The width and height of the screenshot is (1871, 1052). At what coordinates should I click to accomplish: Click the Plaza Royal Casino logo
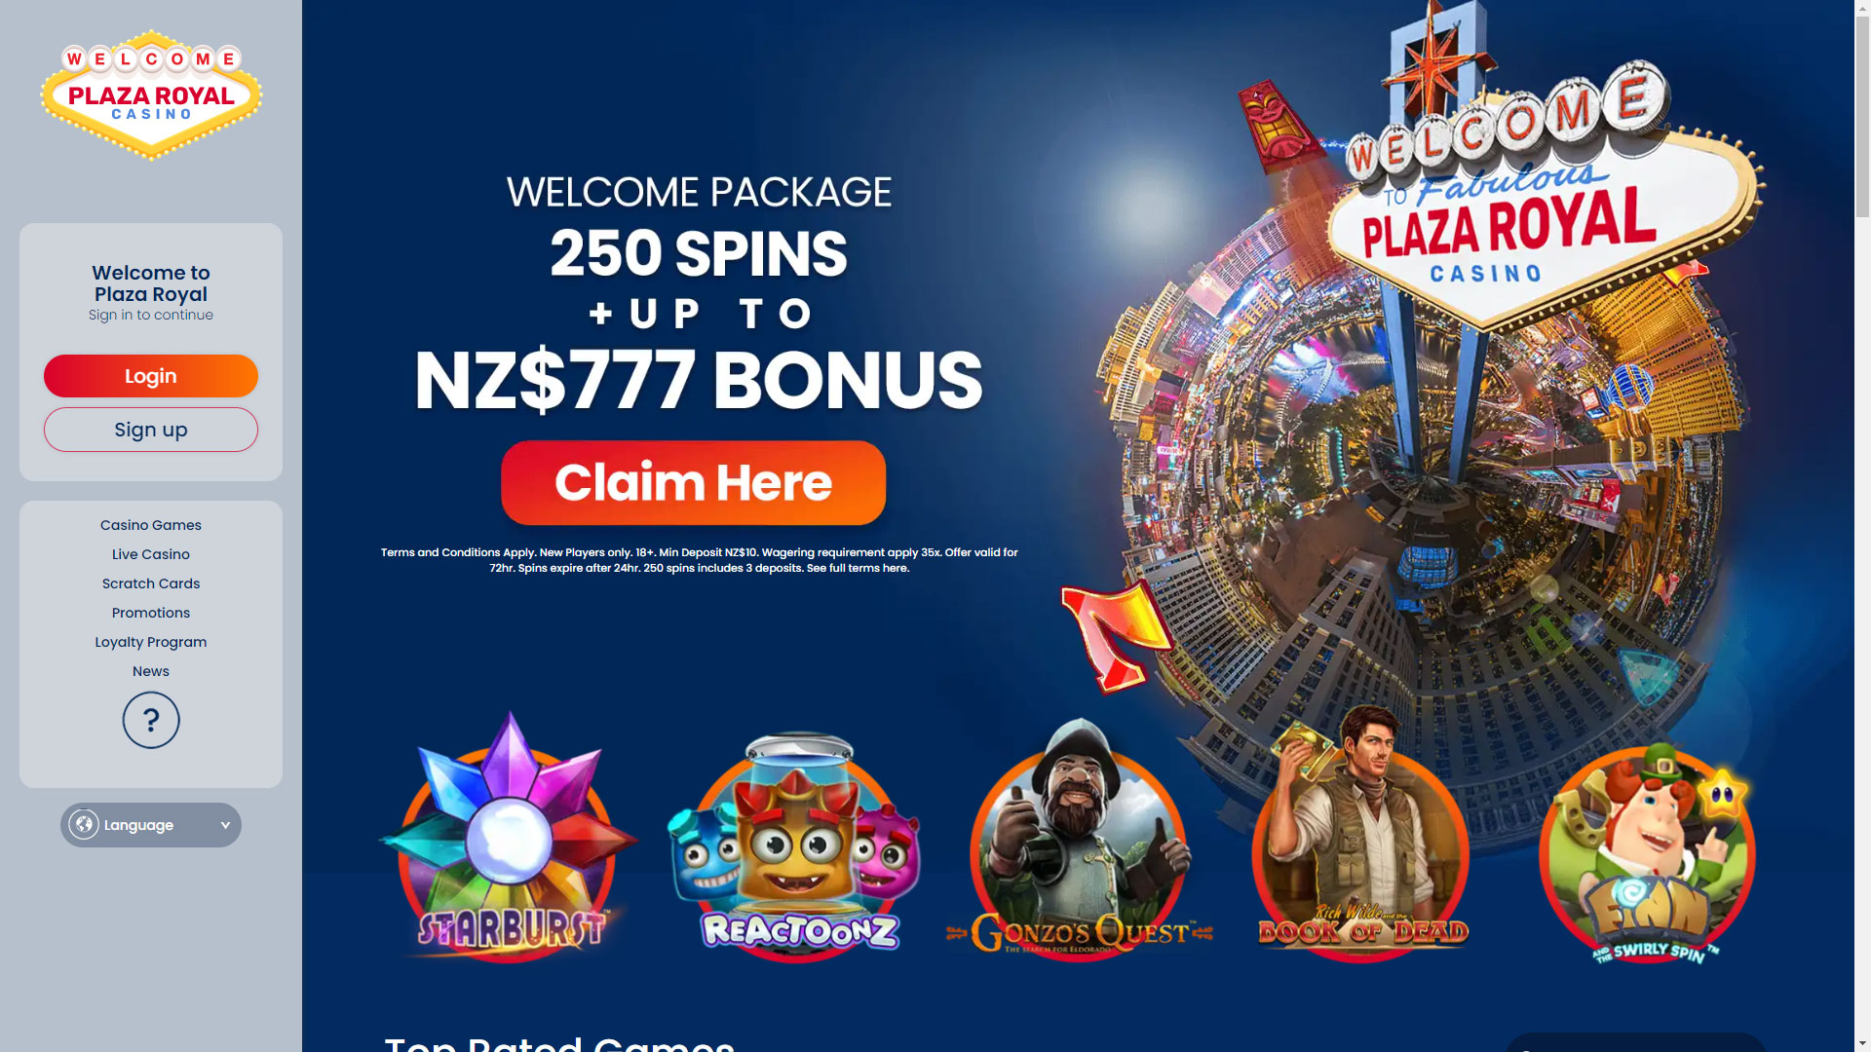151,95
